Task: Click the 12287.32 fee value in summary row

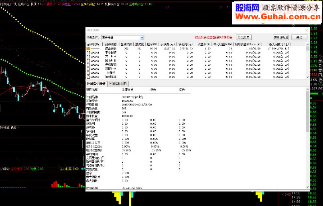Action: (x=169, y=48)
